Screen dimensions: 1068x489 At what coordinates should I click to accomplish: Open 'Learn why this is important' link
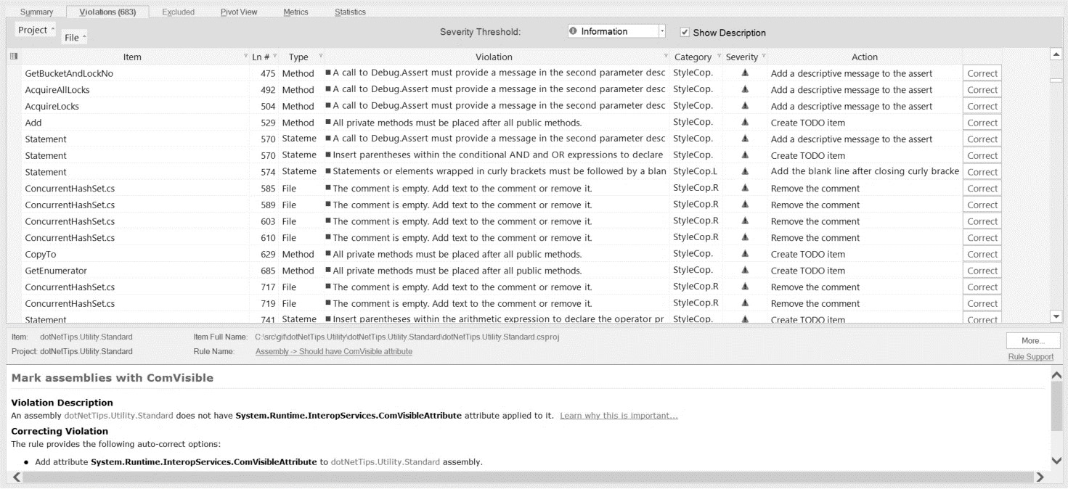pos(619,416)
